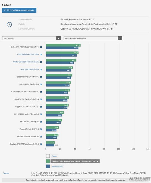The image size is (151, 183).
Task: Click the circled info icon
Action: tap(9, 25)
